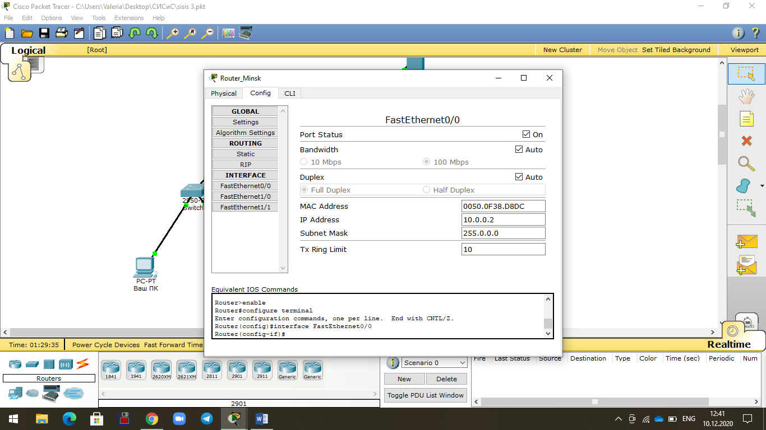Print using the printer toolbar icon

click(62, 33)
